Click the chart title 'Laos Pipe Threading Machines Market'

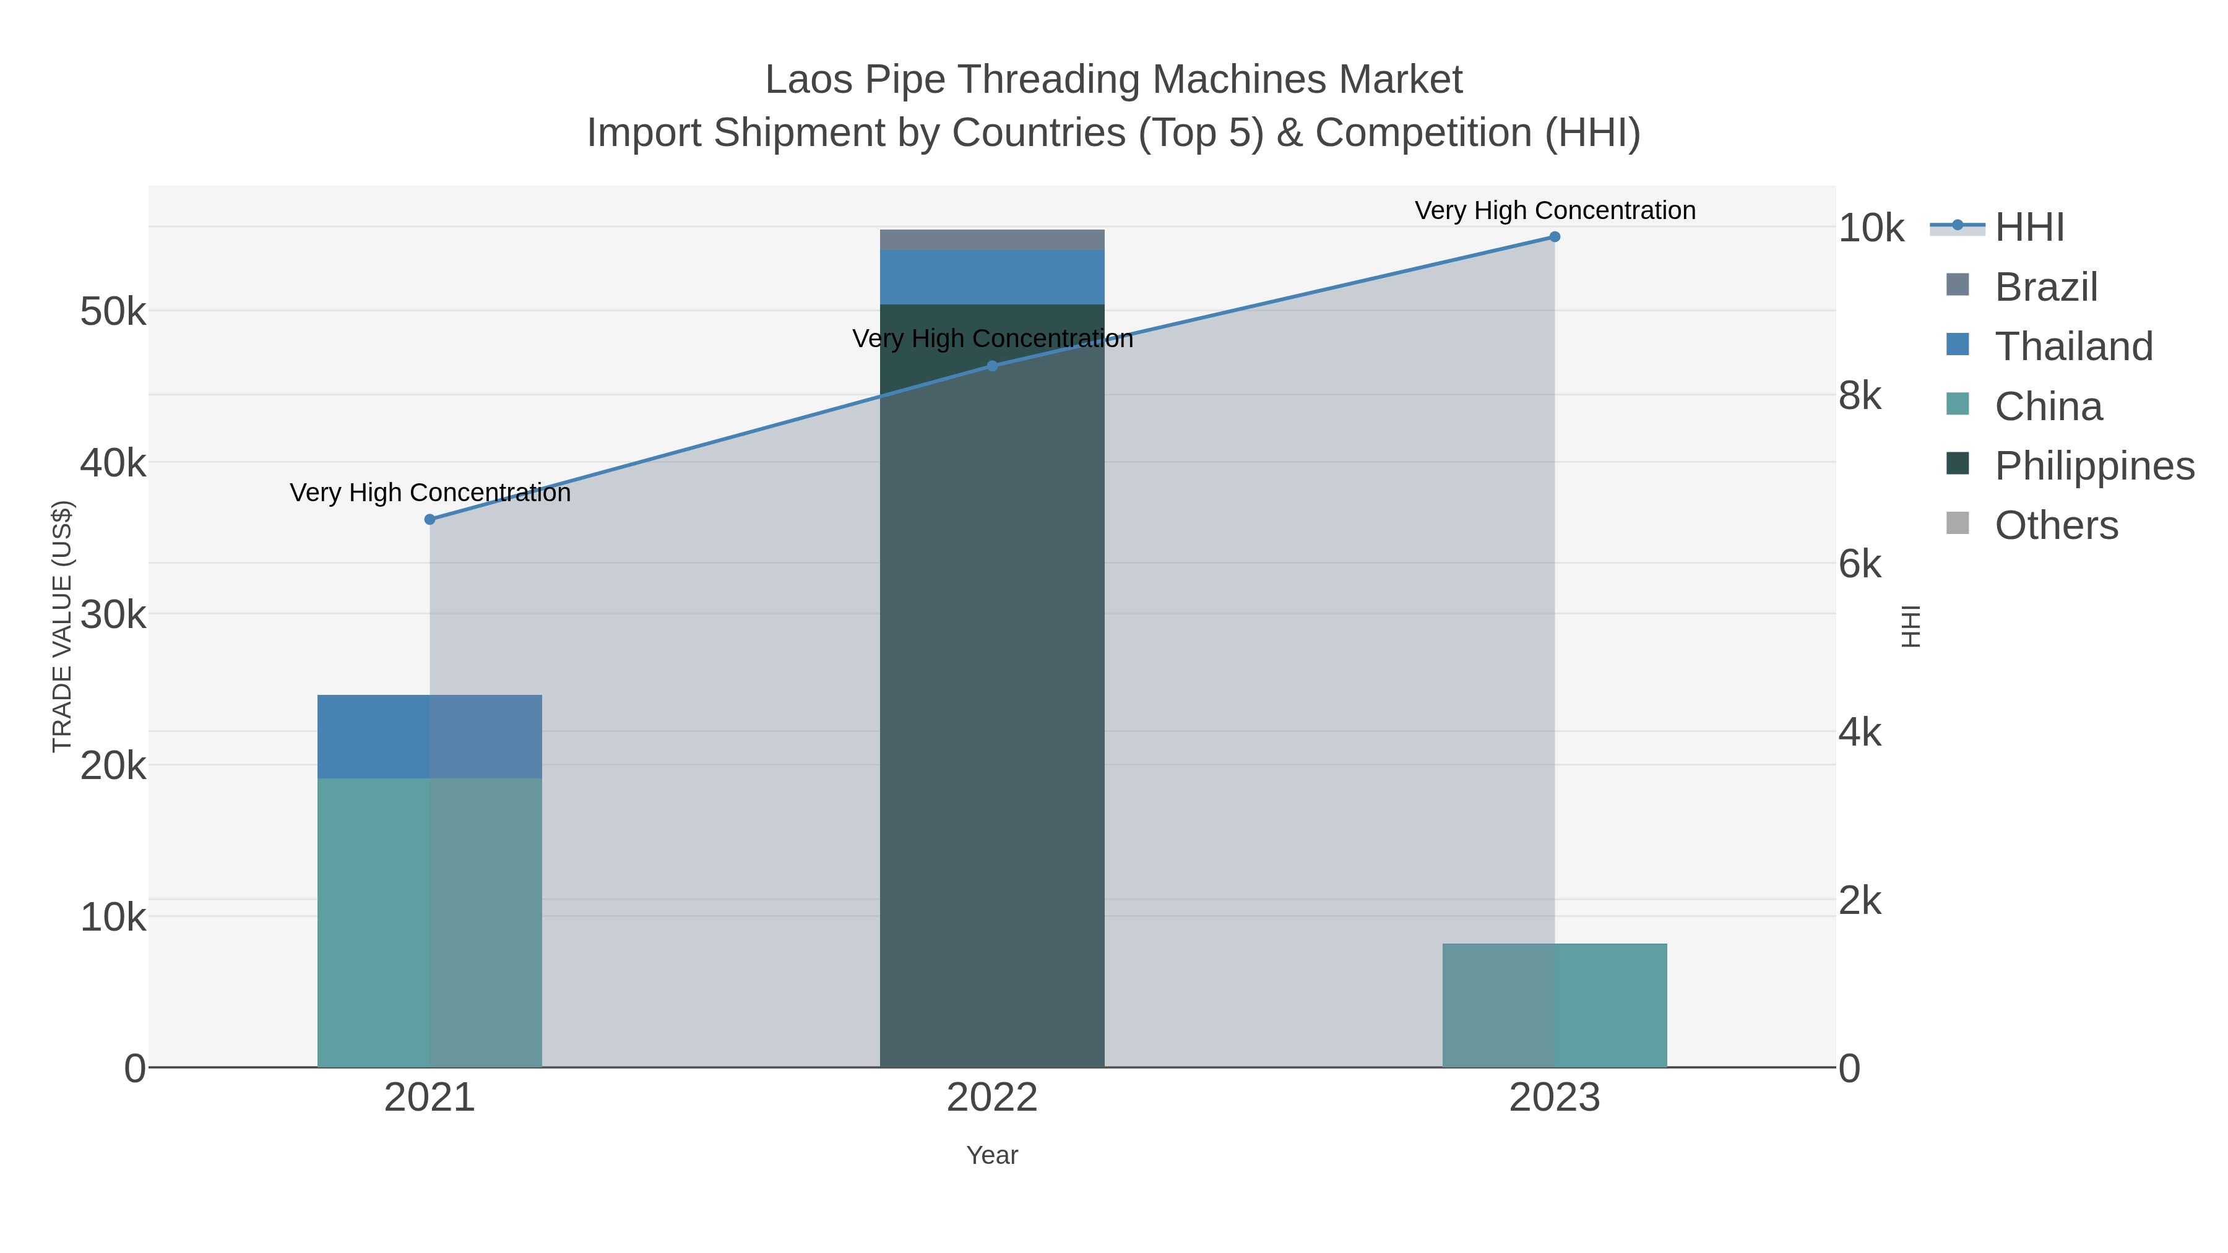pyautogui.click(x=1114, y=80)
